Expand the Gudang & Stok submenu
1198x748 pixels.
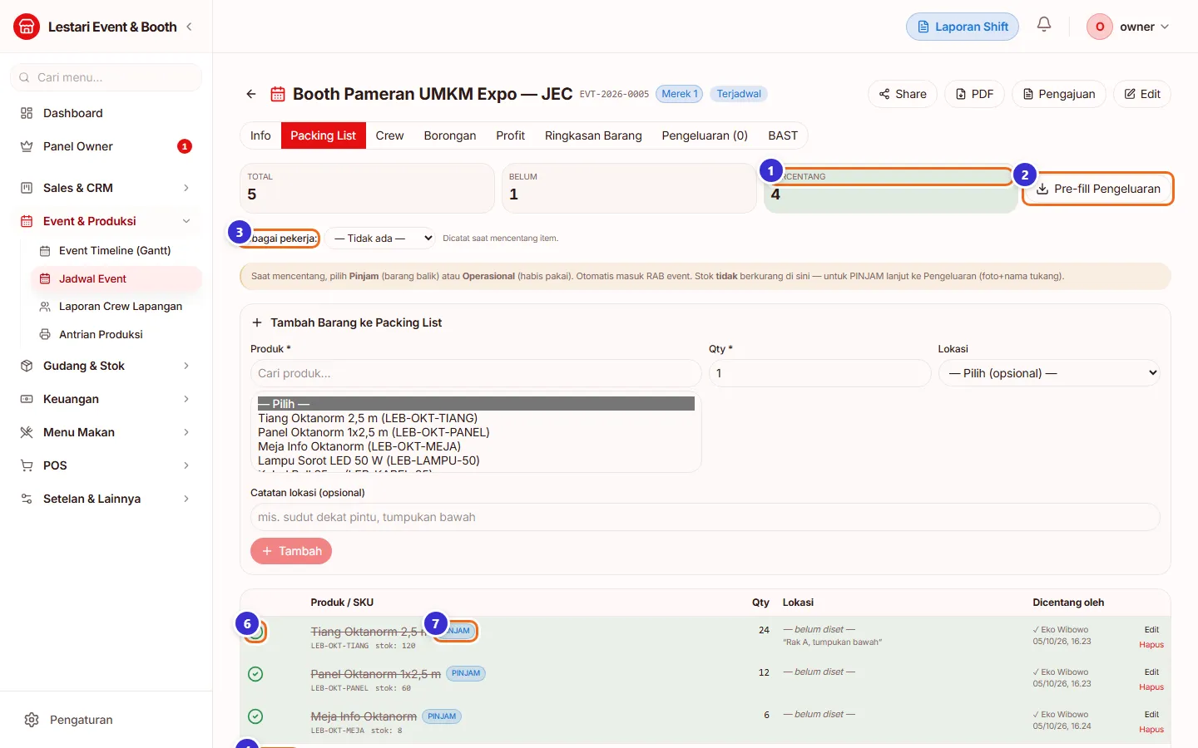186,366
